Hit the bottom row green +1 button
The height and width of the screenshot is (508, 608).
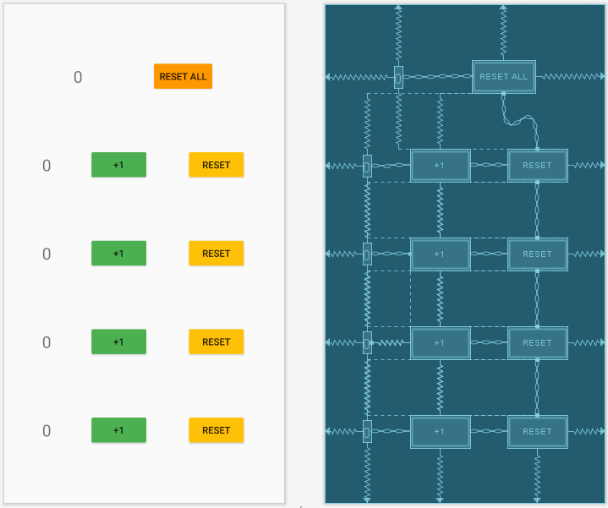[x=118, y=430]
